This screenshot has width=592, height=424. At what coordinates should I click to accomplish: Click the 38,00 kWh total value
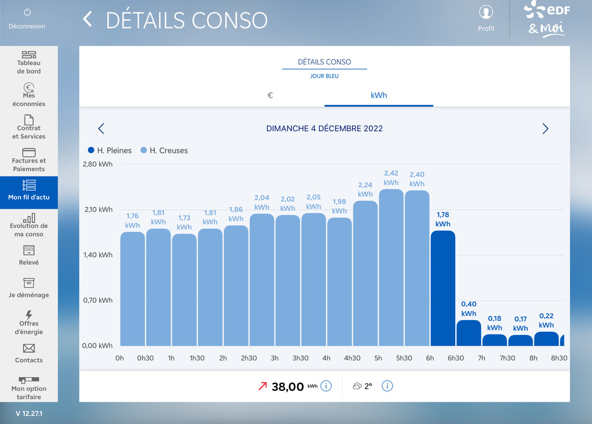288,386
